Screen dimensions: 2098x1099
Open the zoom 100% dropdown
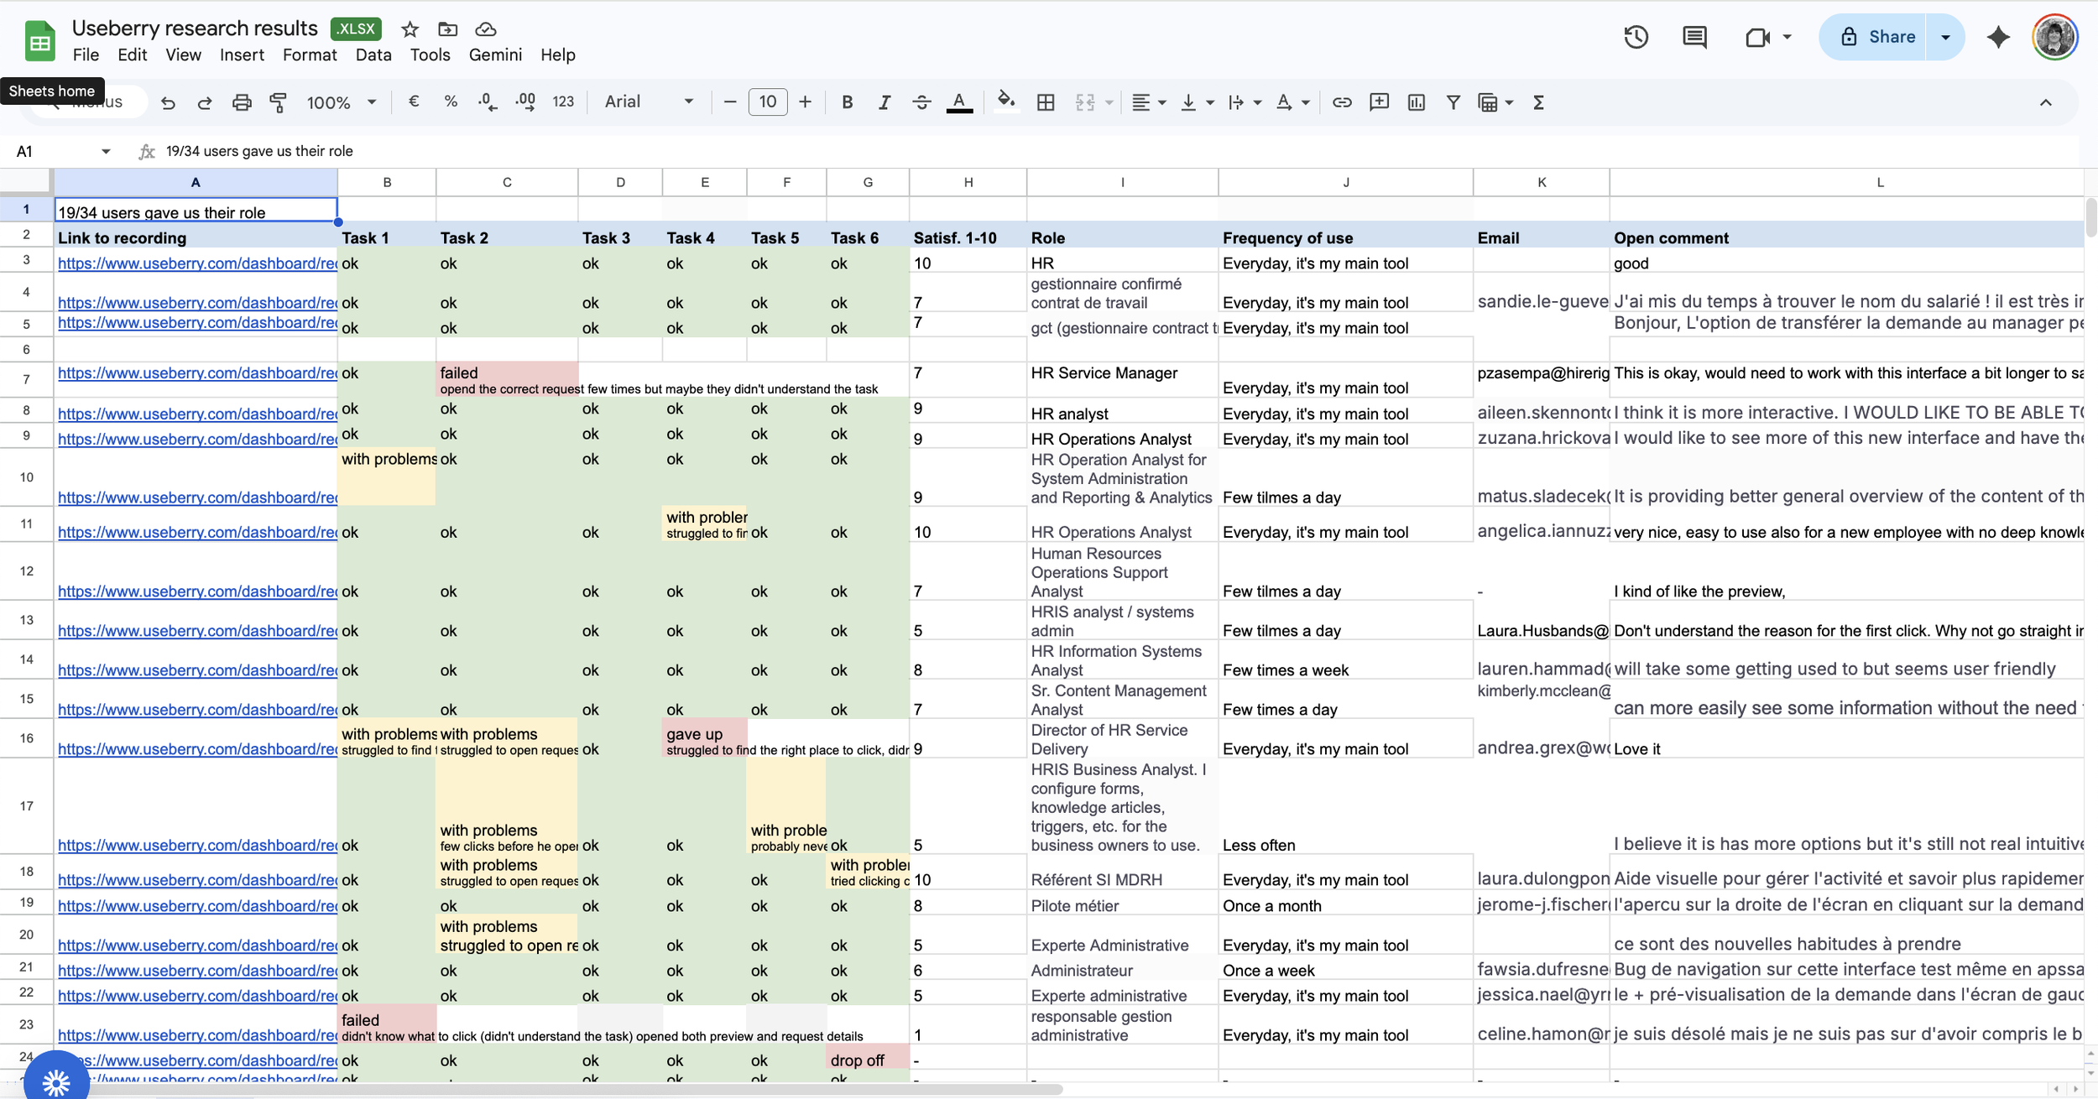tap(341, 102)
